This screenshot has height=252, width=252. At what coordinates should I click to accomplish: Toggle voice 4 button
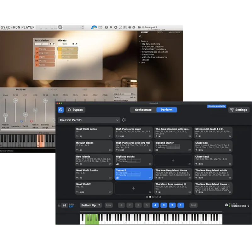(155, 205)
